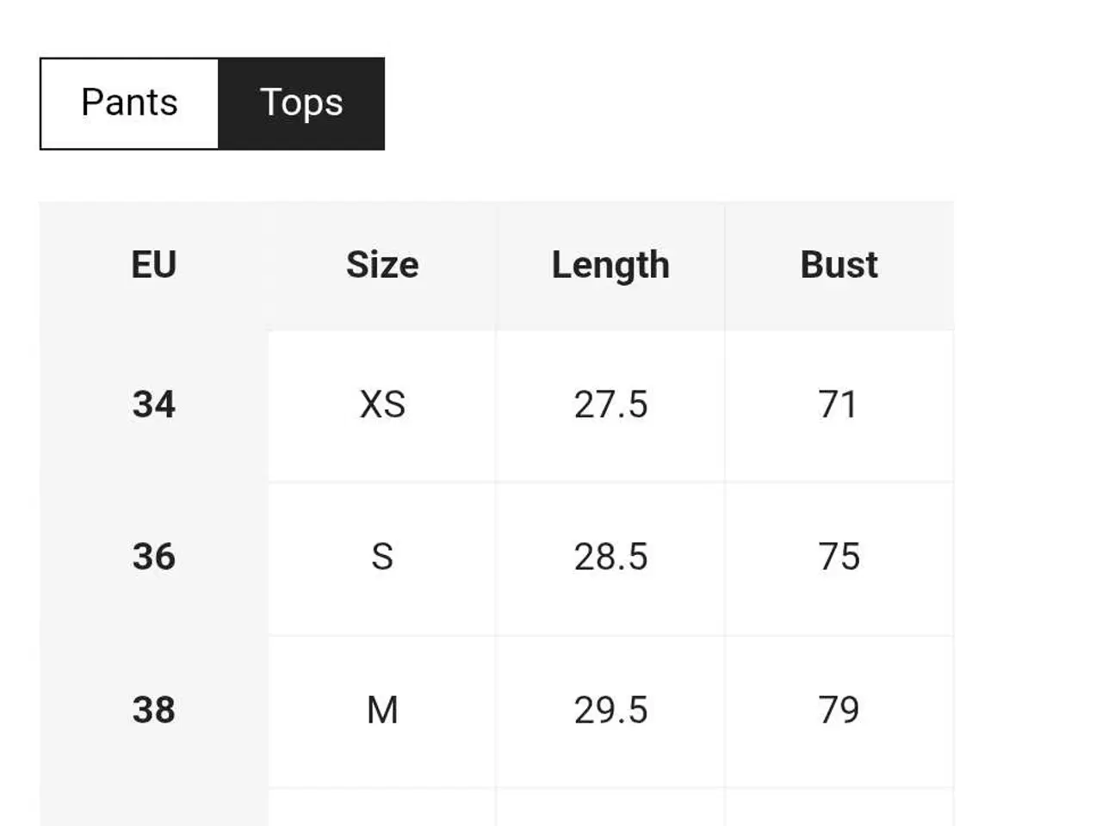Select EU size 38 row label

154,711
